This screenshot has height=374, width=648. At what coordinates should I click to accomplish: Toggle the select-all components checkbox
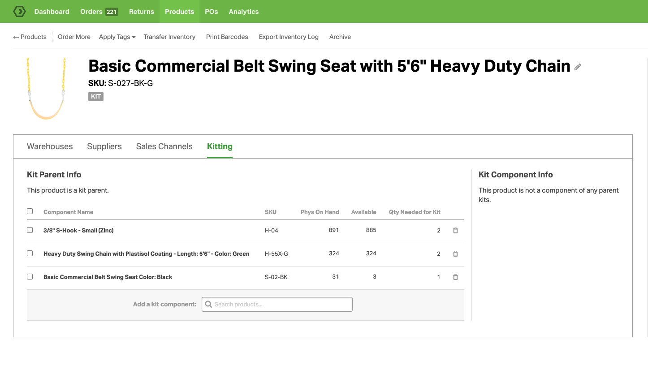[x=30, y=211]
